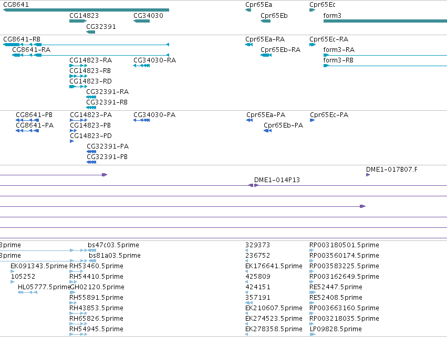Click protein CG8641-PA
This screenshot has width=447, height=337.
(27, 131)
